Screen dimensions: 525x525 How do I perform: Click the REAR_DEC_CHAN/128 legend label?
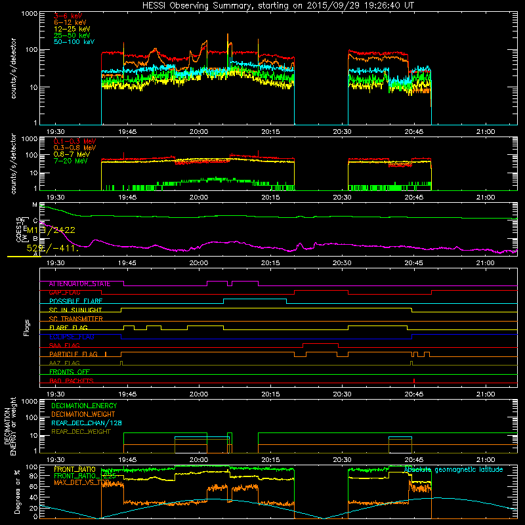pyautogui.click(x=87, y=423)
